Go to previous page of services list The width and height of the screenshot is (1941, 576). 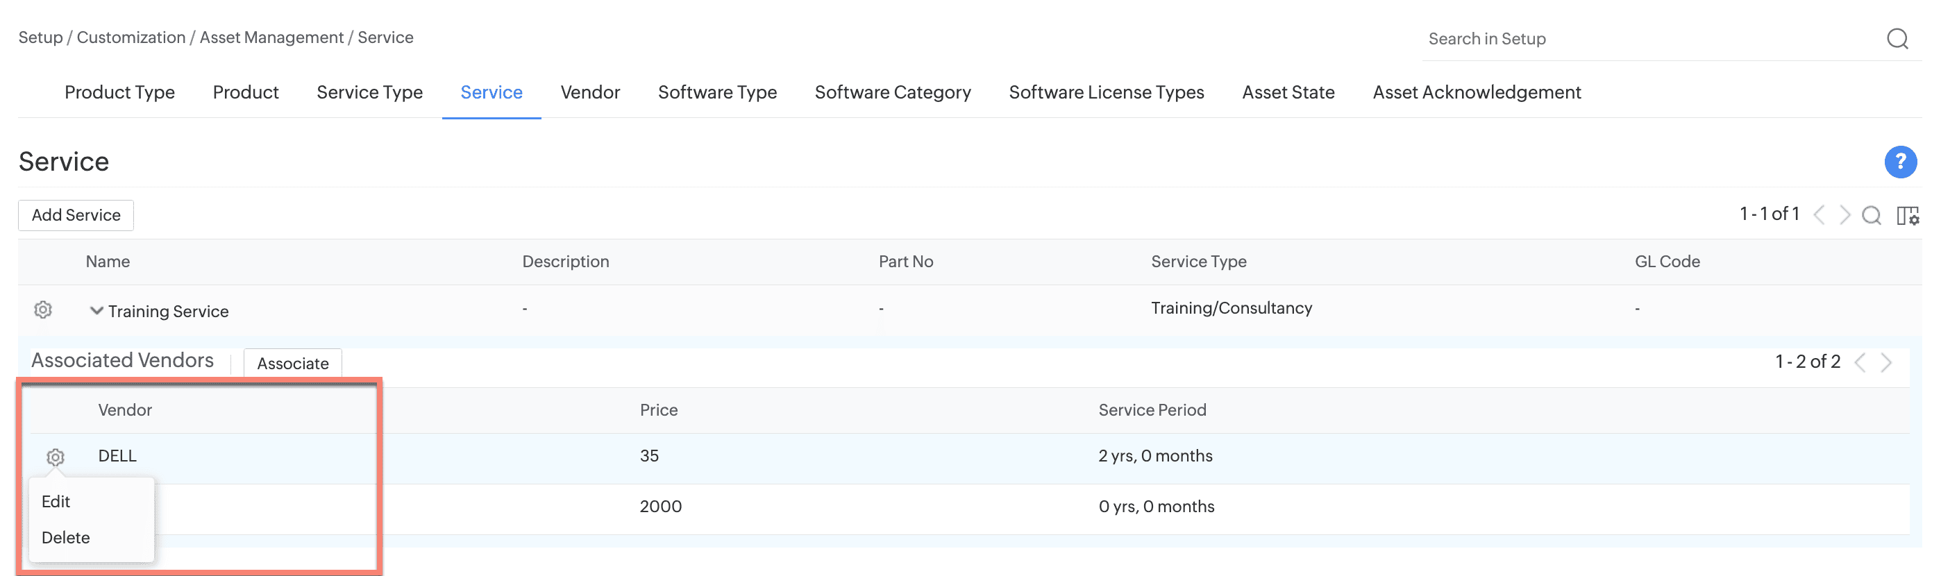pos(1819,215)
